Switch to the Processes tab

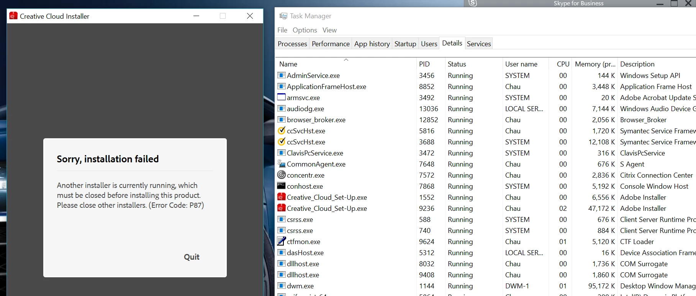292,44
